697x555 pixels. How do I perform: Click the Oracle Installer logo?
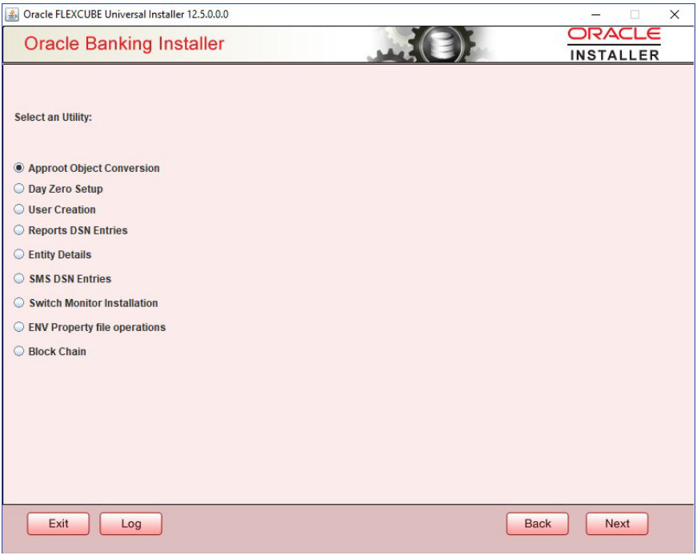tap(614, 44)
